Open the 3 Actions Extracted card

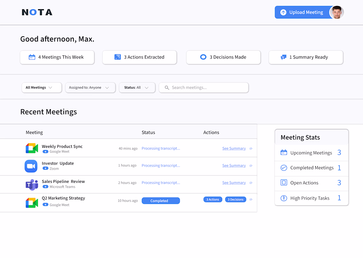[x=140, y=57]
